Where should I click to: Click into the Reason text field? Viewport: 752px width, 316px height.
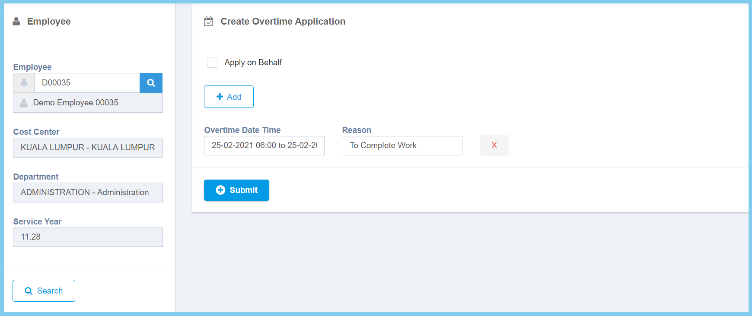tap(402, 145)
